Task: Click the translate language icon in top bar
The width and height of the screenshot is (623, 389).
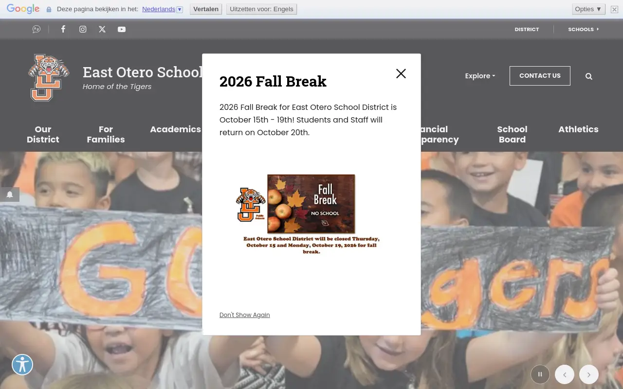Action: pos(37,29)
